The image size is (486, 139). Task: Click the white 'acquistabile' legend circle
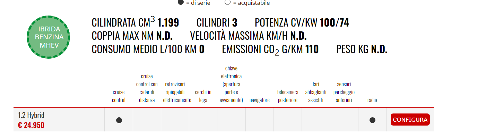228,2
